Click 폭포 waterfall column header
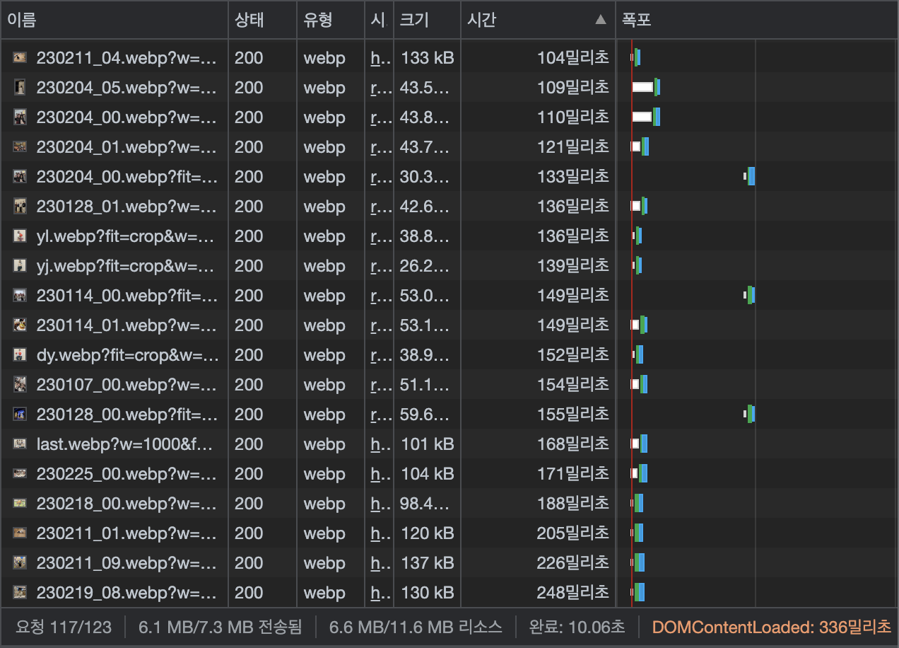 pyautogui.click(x=636, y=20)
